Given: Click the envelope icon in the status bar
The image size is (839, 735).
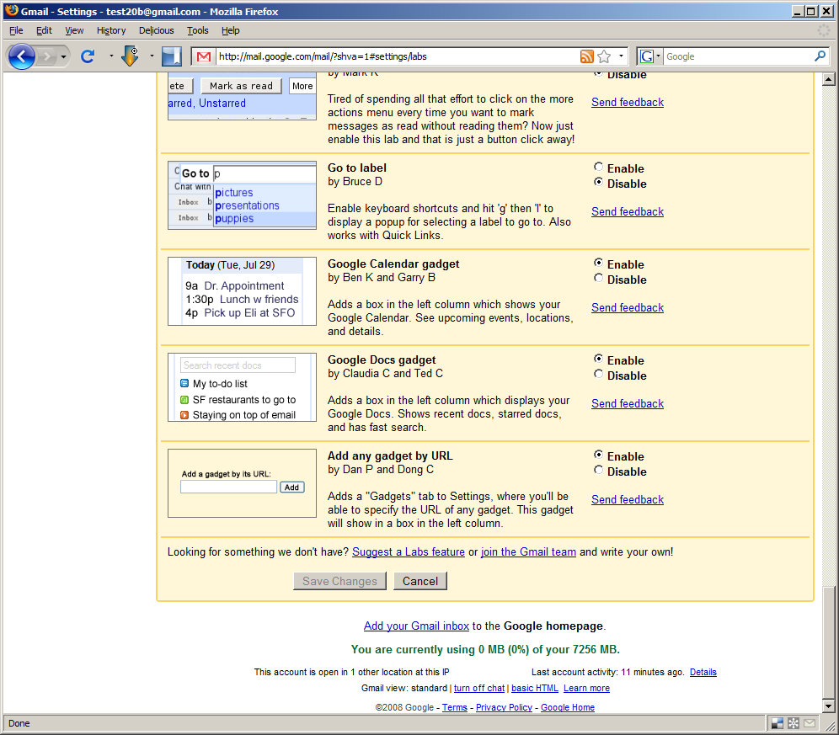Looking at the screenshot, I should tap(810, 723).
